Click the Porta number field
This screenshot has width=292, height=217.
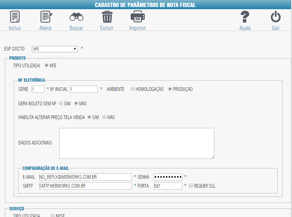pos(168,186)
